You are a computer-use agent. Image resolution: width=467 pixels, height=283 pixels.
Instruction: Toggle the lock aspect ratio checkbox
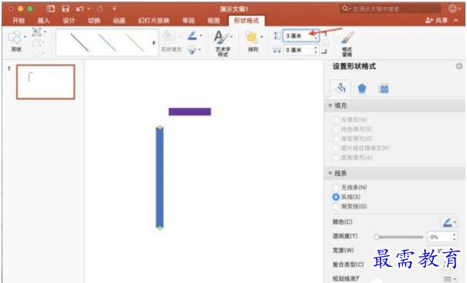click(x=326, y=42)
